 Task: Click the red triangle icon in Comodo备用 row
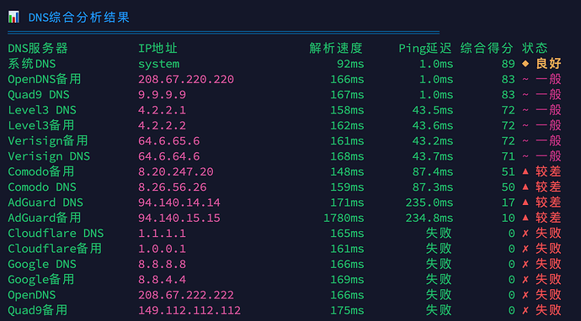pos(525,171)
